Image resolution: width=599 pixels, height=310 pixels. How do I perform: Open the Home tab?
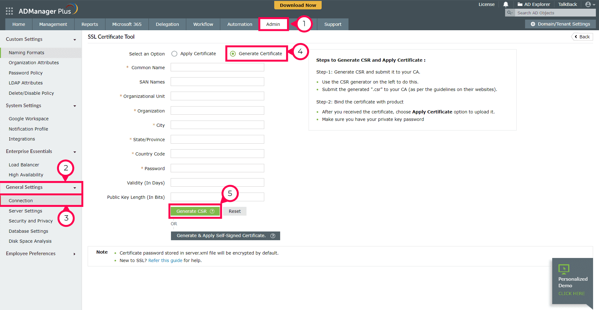click(19, 24)
